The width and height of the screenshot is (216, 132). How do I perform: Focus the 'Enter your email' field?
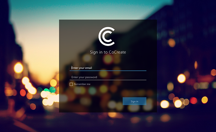click(108, 68)
